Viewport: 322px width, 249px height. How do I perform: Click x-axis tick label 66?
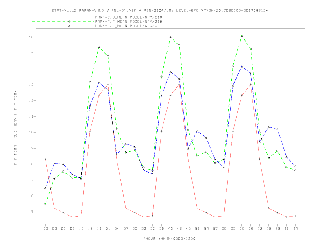(242, 229)
